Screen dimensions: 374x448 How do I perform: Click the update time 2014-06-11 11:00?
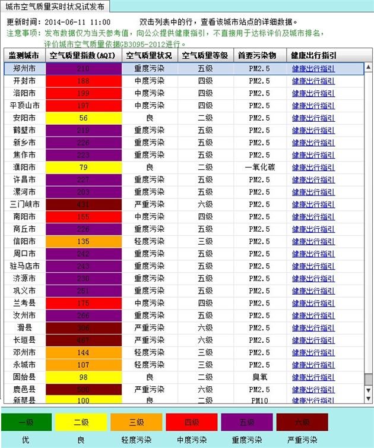point(77,23)
